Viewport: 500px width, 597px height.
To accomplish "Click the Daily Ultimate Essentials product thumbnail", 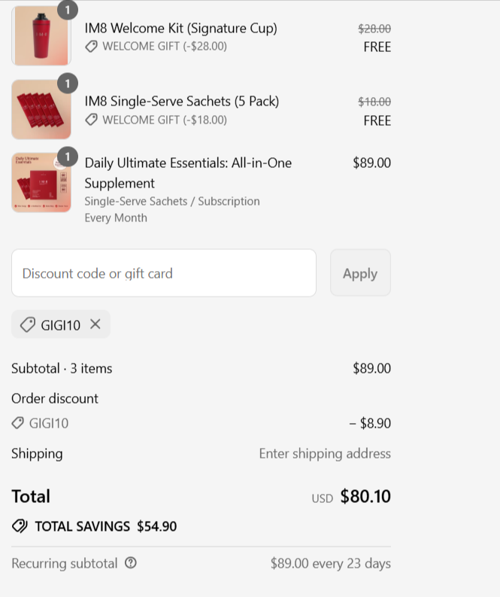I will pos(41,182).
